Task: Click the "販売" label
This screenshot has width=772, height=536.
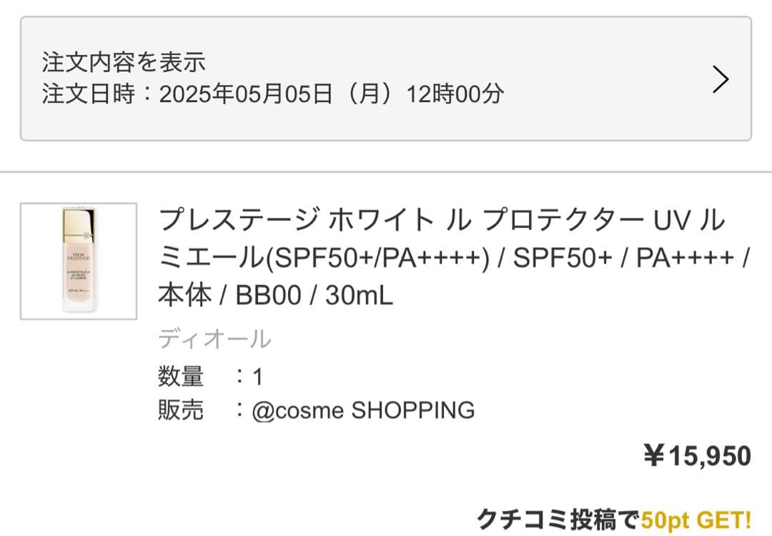Action: click(181, 410)
